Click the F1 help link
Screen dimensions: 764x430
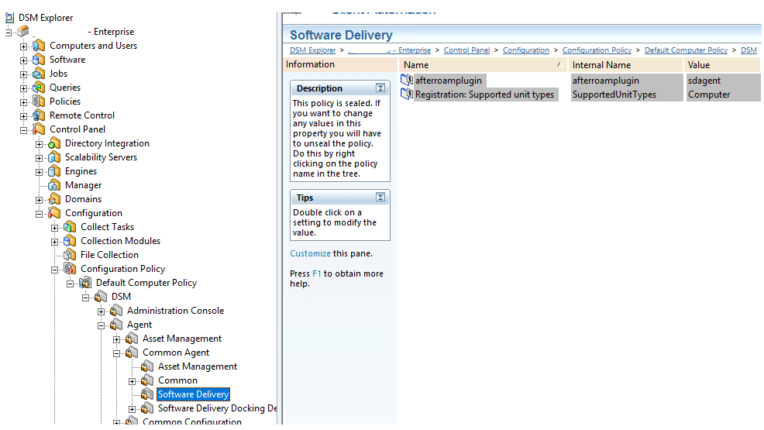316,273
